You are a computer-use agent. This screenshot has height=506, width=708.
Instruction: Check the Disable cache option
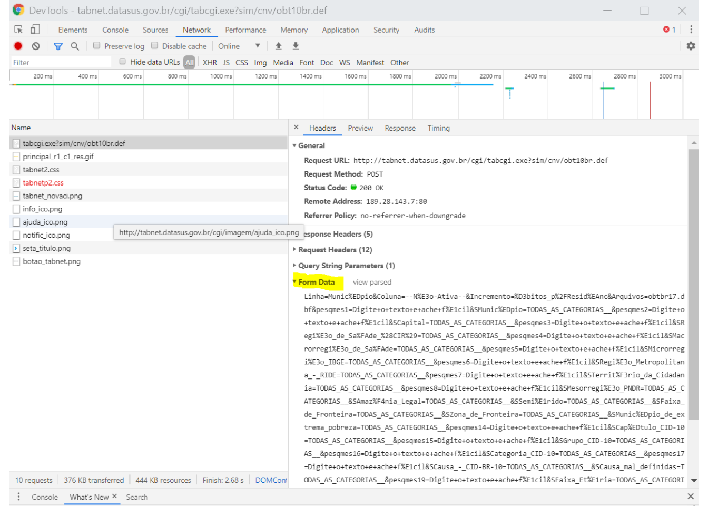[155, 46]
